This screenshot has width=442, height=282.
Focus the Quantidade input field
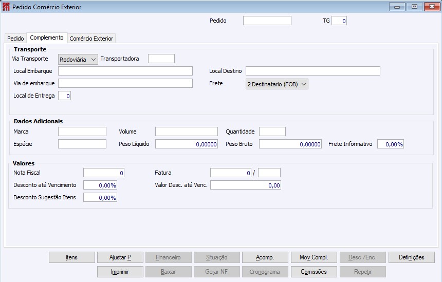[272, 131]
